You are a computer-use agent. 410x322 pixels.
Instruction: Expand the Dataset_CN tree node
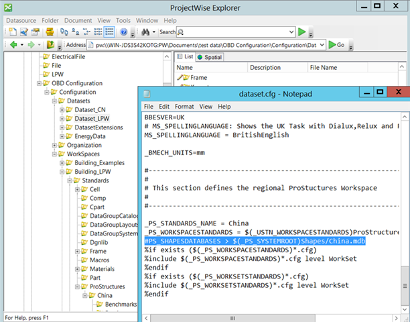point(62,110)
